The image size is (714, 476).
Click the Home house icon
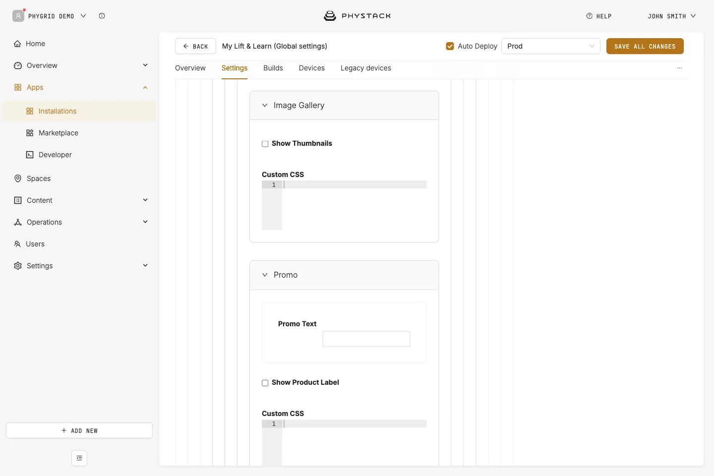18,44
